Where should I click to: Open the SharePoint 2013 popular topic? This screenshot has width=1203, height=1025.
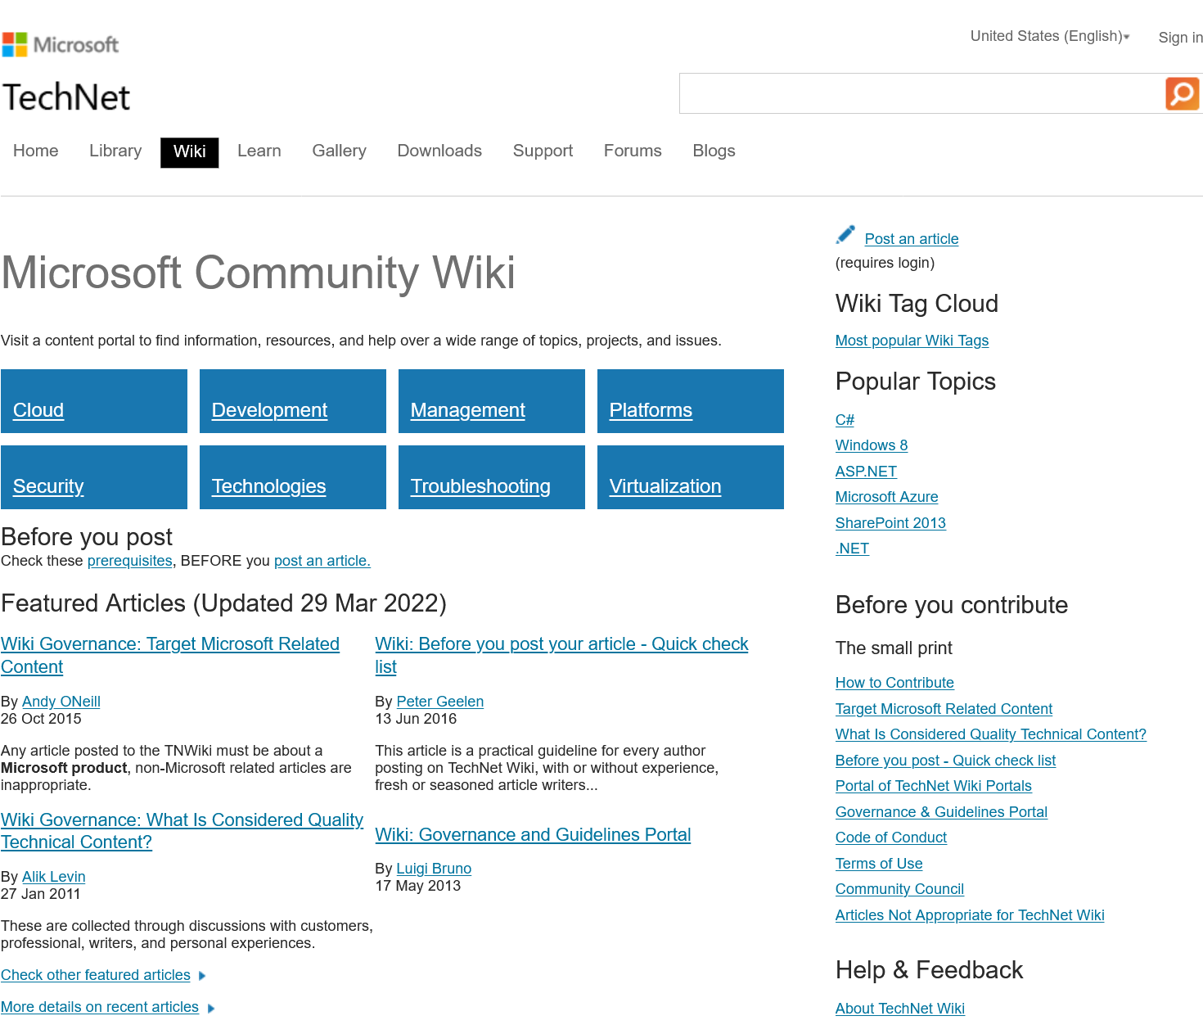coord(890,523)
